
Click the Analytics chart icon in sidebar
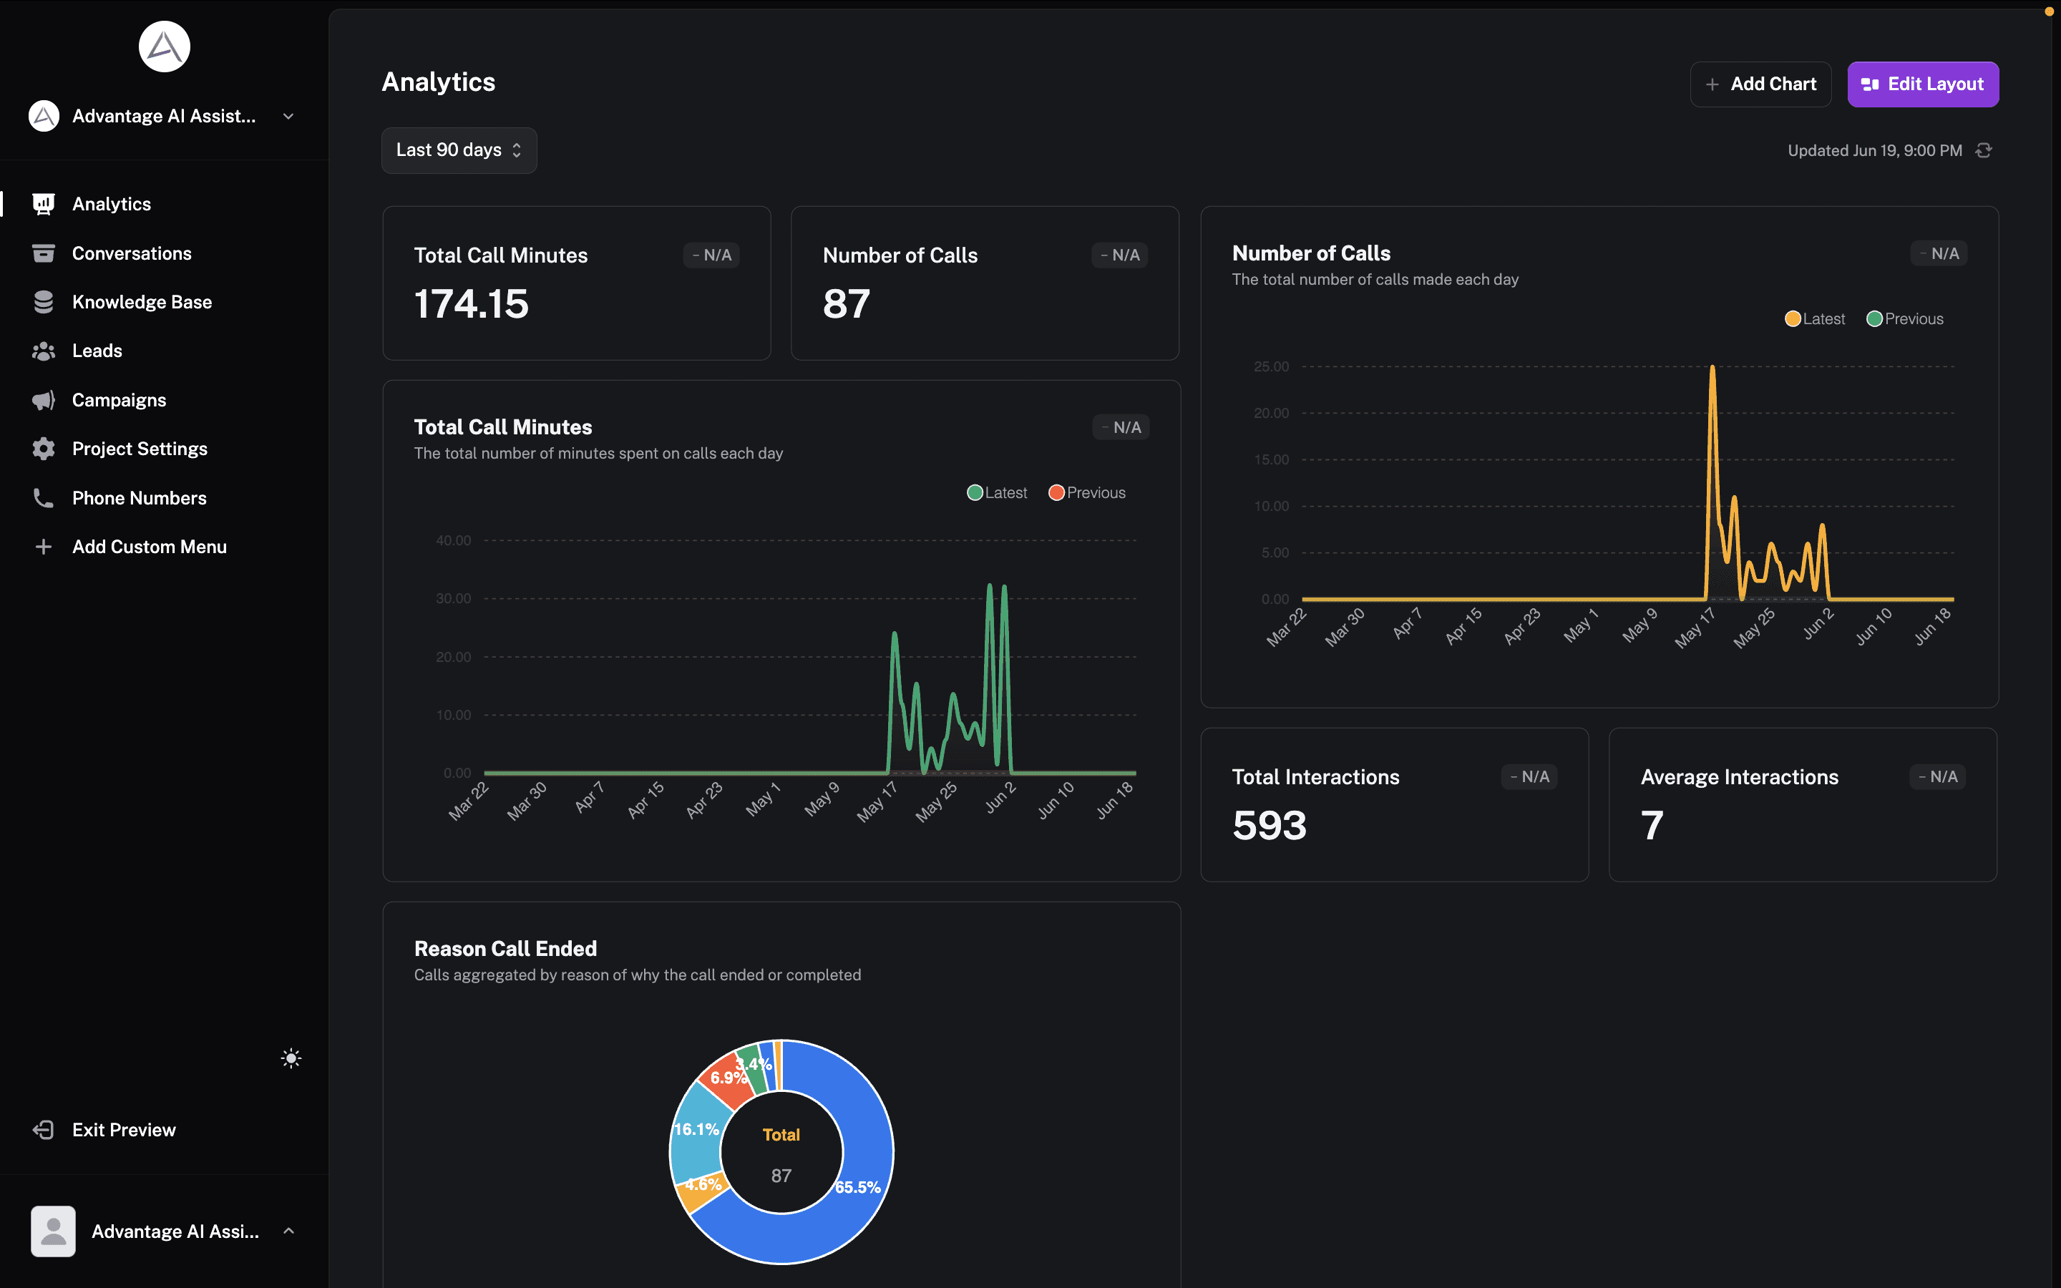(44, 204)
